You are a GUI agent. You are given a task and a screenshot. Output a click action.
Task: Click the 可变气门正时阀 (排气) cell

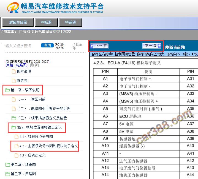[x=148, y=109]
